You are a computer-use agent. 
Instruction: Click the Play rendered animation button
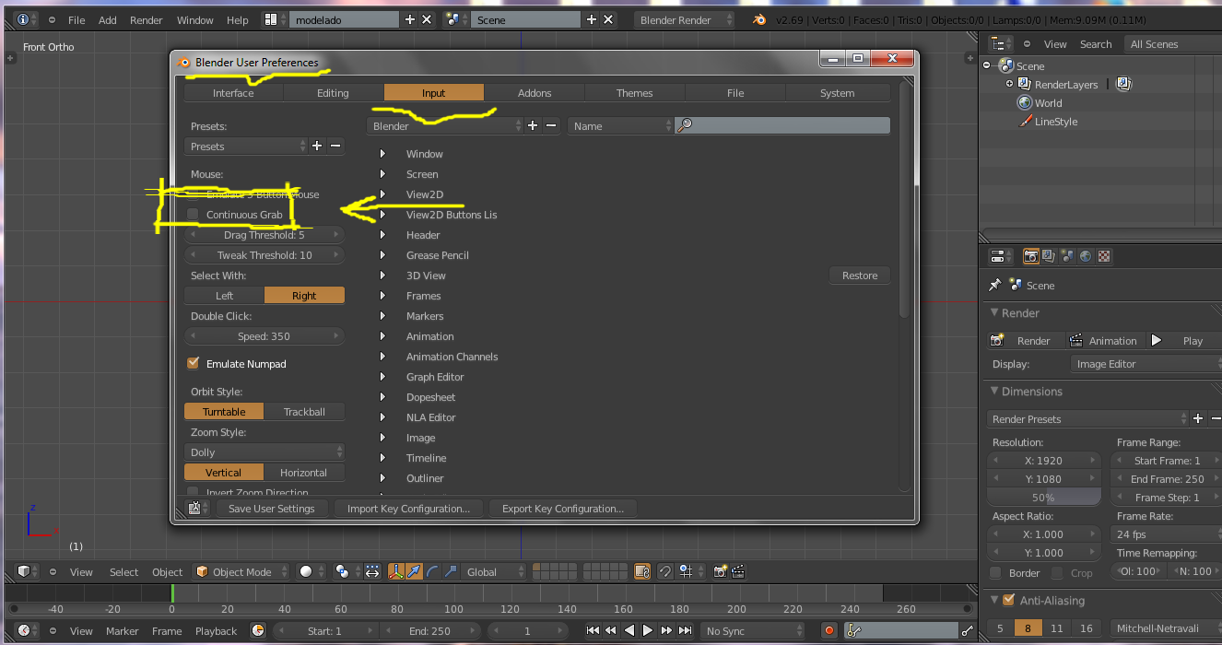click(1183, 341)
